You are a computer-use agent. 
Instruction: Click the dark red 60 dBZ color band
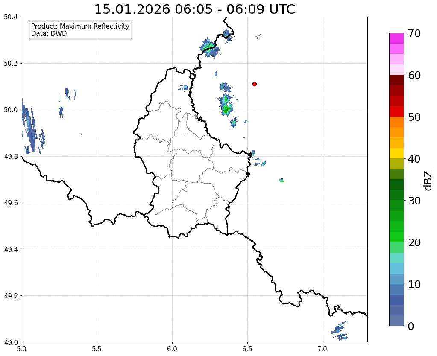pos(396,80)
